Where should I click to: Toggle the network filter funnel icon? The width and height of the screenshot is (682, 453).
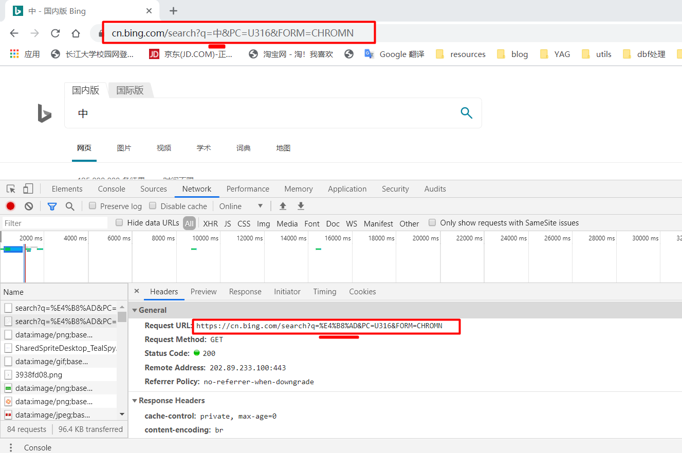coord(52,206)
